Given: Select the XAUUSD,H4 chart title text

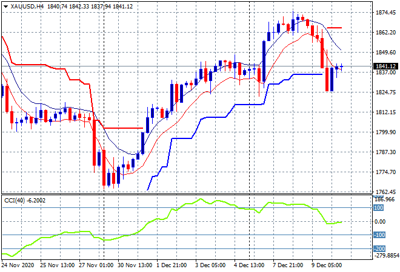Looking at the screenshot, I should coord(27,7).
